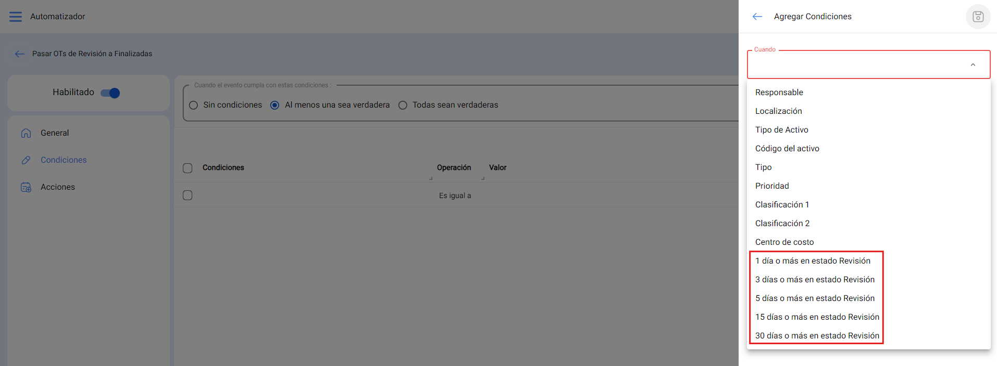Check the checkbox in the Es igual a row
997x366 pixels.
point(188,195)
